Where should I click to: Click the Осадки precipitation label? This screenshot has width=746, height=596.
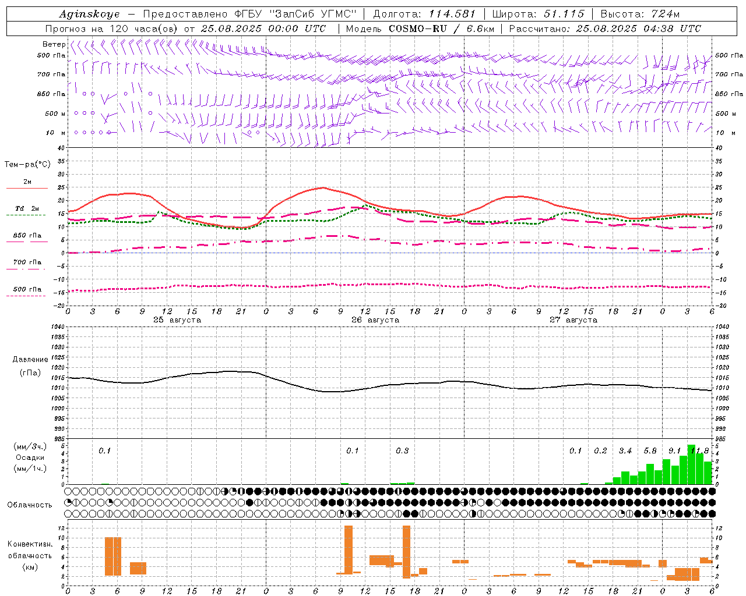[30, 457]
